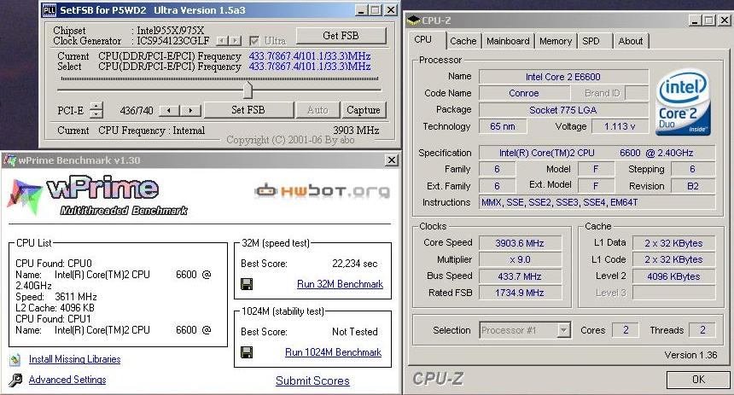The width and height of the screenshot is (734, 395).
Task: Toggle the Ultra checkbox in SetFSB
Action: click(254, 41)
